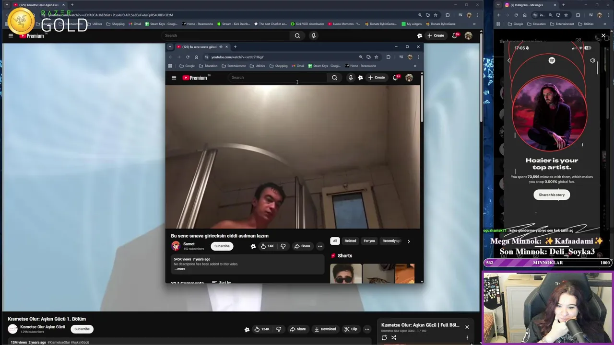Start voice search in background YouTube window

pos(313,35)
